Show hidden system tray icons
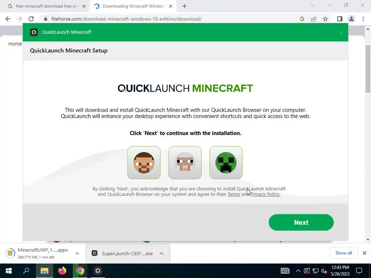This screenshot has width=371, height=278. 298,271
